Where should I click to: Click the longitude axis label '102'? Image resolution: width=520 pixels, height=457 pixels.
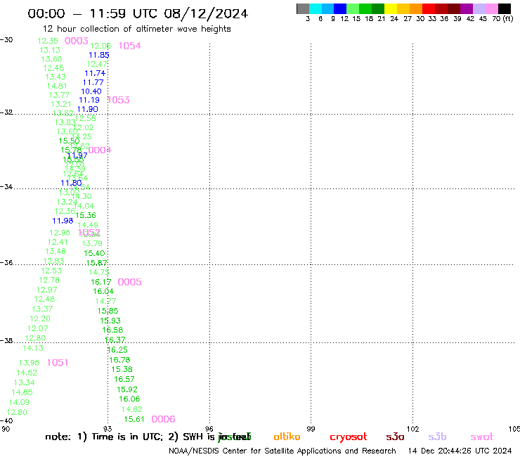413,429
